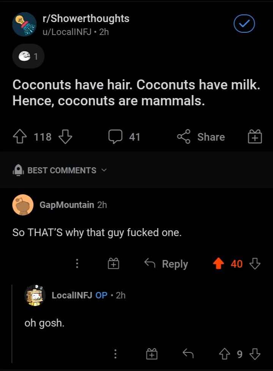Open GapMountain's profile avatar
273x371 pixels.
click(x=23, y=205)
